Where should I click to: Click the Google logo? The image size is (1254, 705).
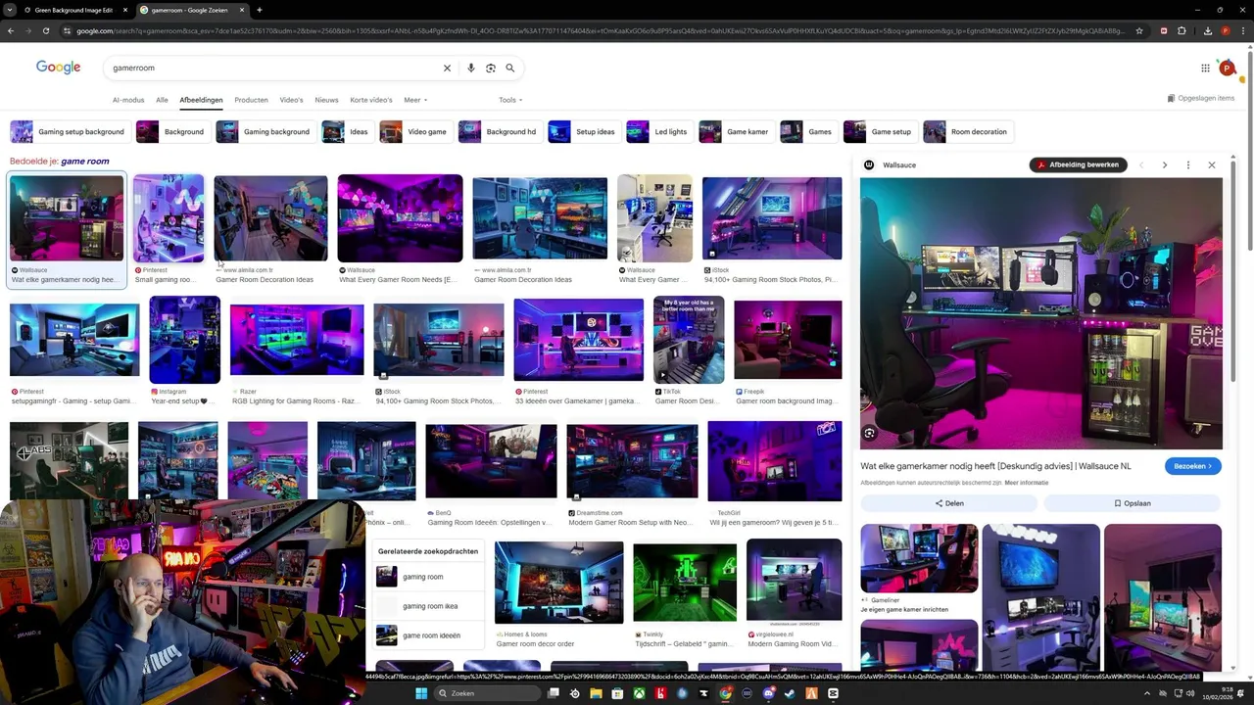[x=59, y=68]
